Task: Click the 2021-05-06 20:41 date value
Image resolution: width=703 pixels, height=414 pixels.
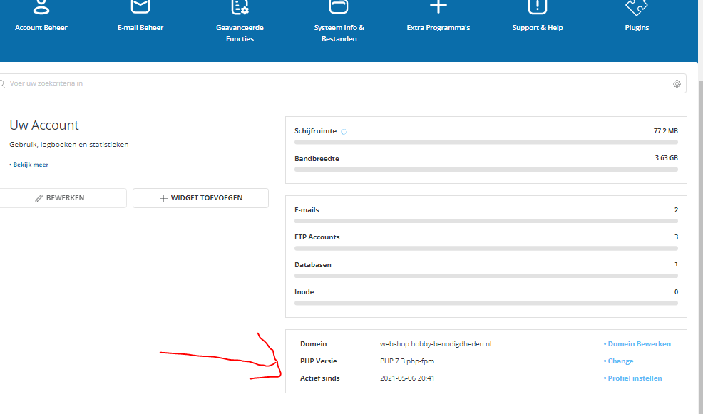Action: pyautogui.click(x=407, y=378)
